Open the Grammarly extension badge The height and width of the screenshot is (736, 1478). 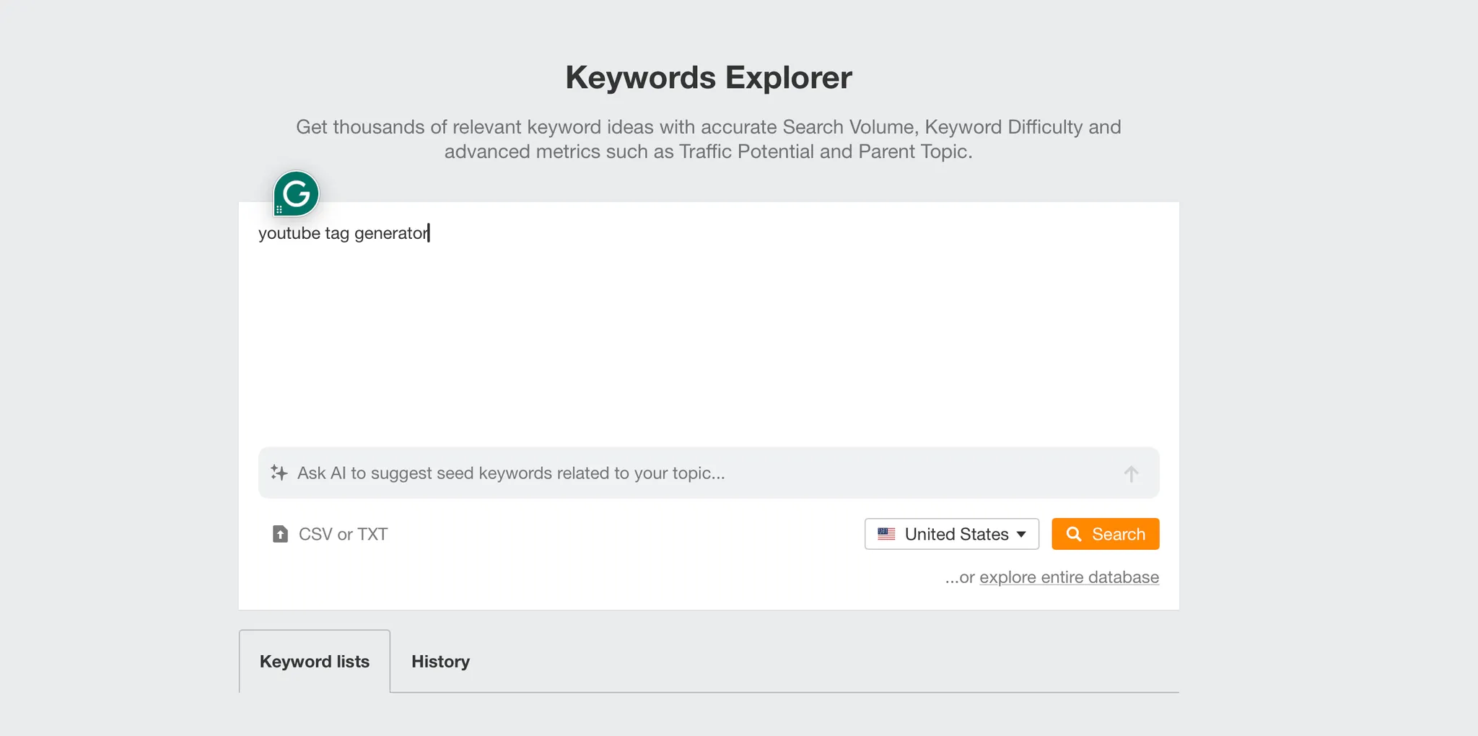(296, 193)
